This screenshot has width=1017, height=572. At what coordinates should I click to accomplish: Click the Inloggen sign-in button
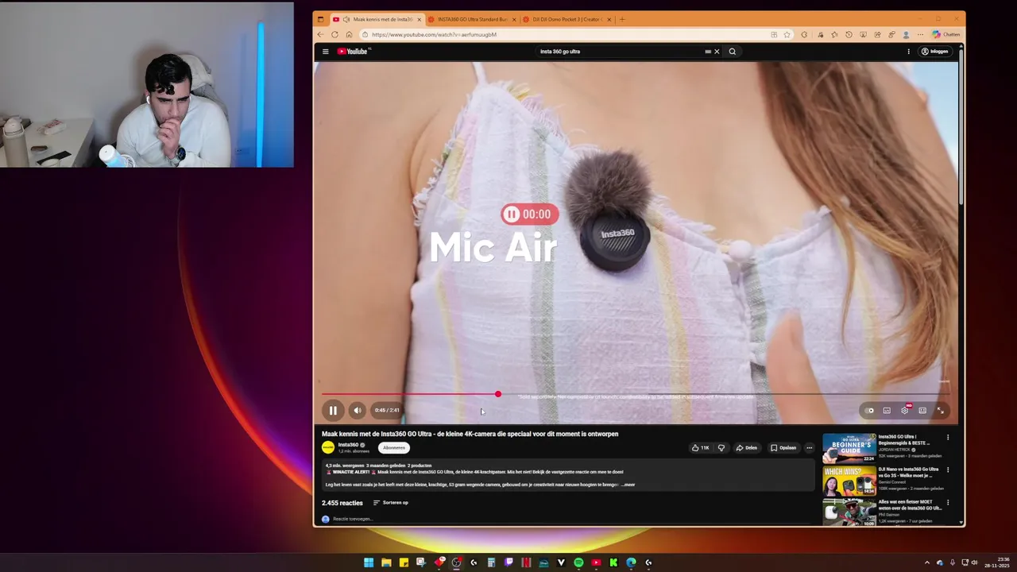click(935, 52)
